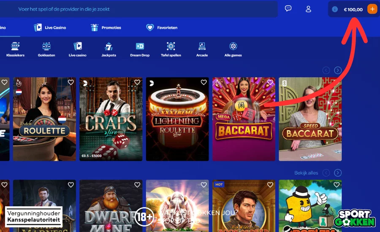
Task: Open the user account profile icon
Action: [308, 9]
